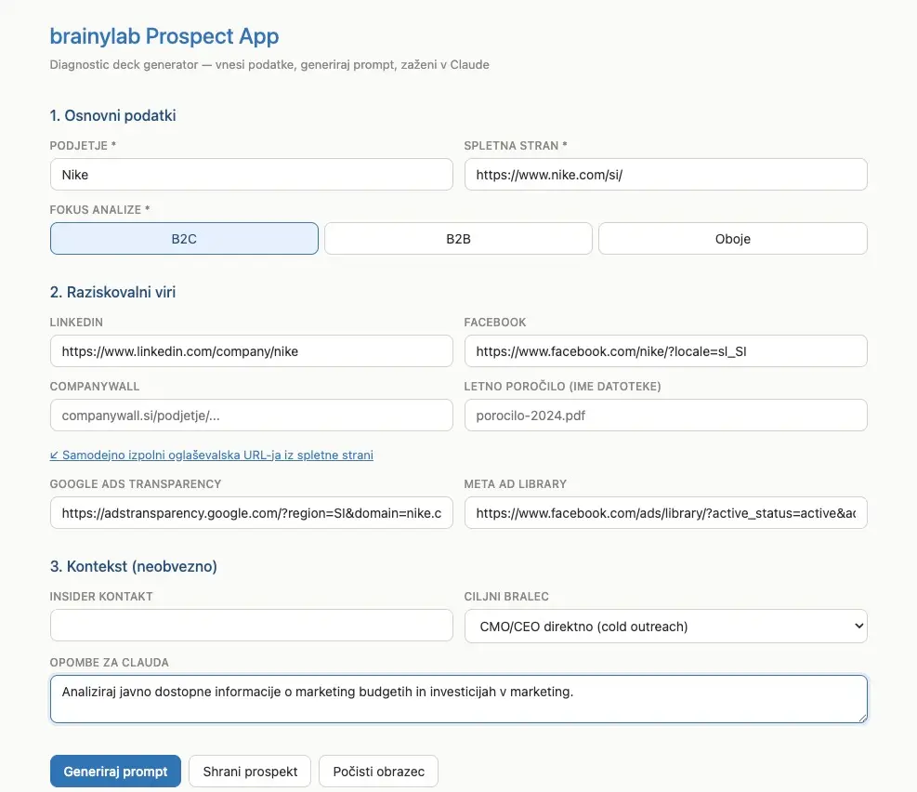Click the CompanyWall placeholder field
917x792 pixels.
(251, 416)
